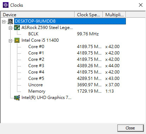The height and width of the screenshot is (134, 146).
Task: Click the Clocks window app icon
Action: [x=6, y=5]
